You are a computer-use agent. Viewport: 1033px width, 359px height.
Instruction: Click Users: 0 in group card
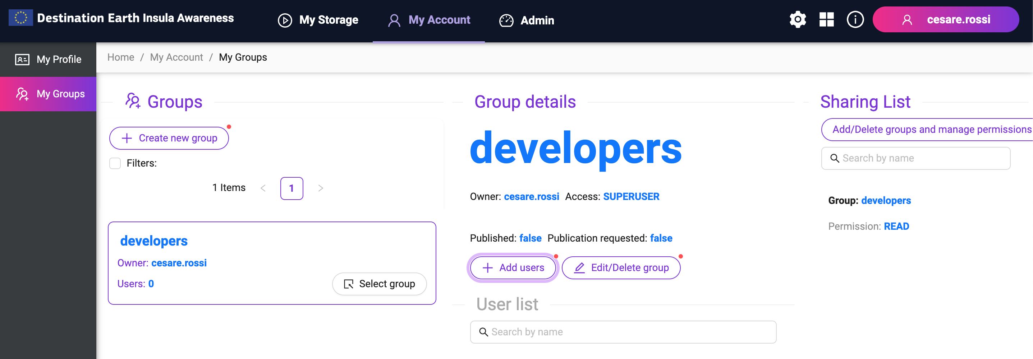point(136,284)
